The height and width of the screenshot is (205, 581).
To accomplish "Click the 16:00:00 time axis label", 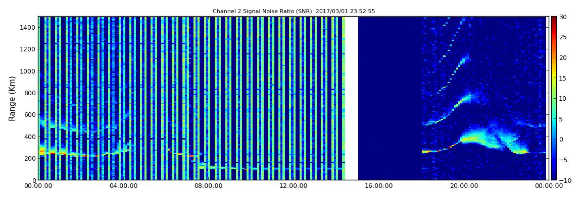I will coord(378,186).
